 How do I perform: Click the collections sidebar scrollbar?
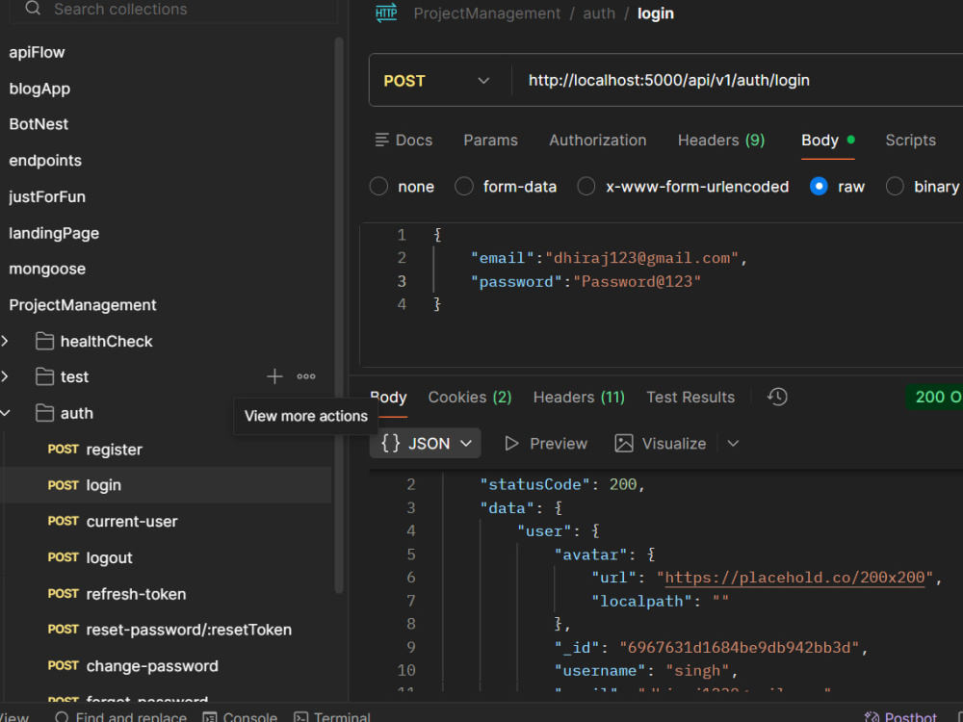pos(338,315)
